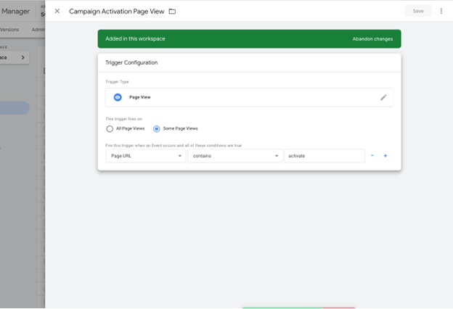Add a new condition with plus icon
Image resolution: width=453 pixels, height=309 pixels.
tap(385, 156)
